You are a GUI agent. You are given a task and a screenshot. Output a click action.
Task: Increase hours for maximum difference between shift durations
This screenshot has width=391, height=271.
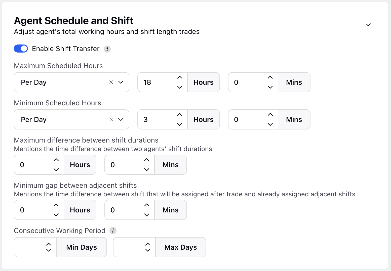point(56,160)
